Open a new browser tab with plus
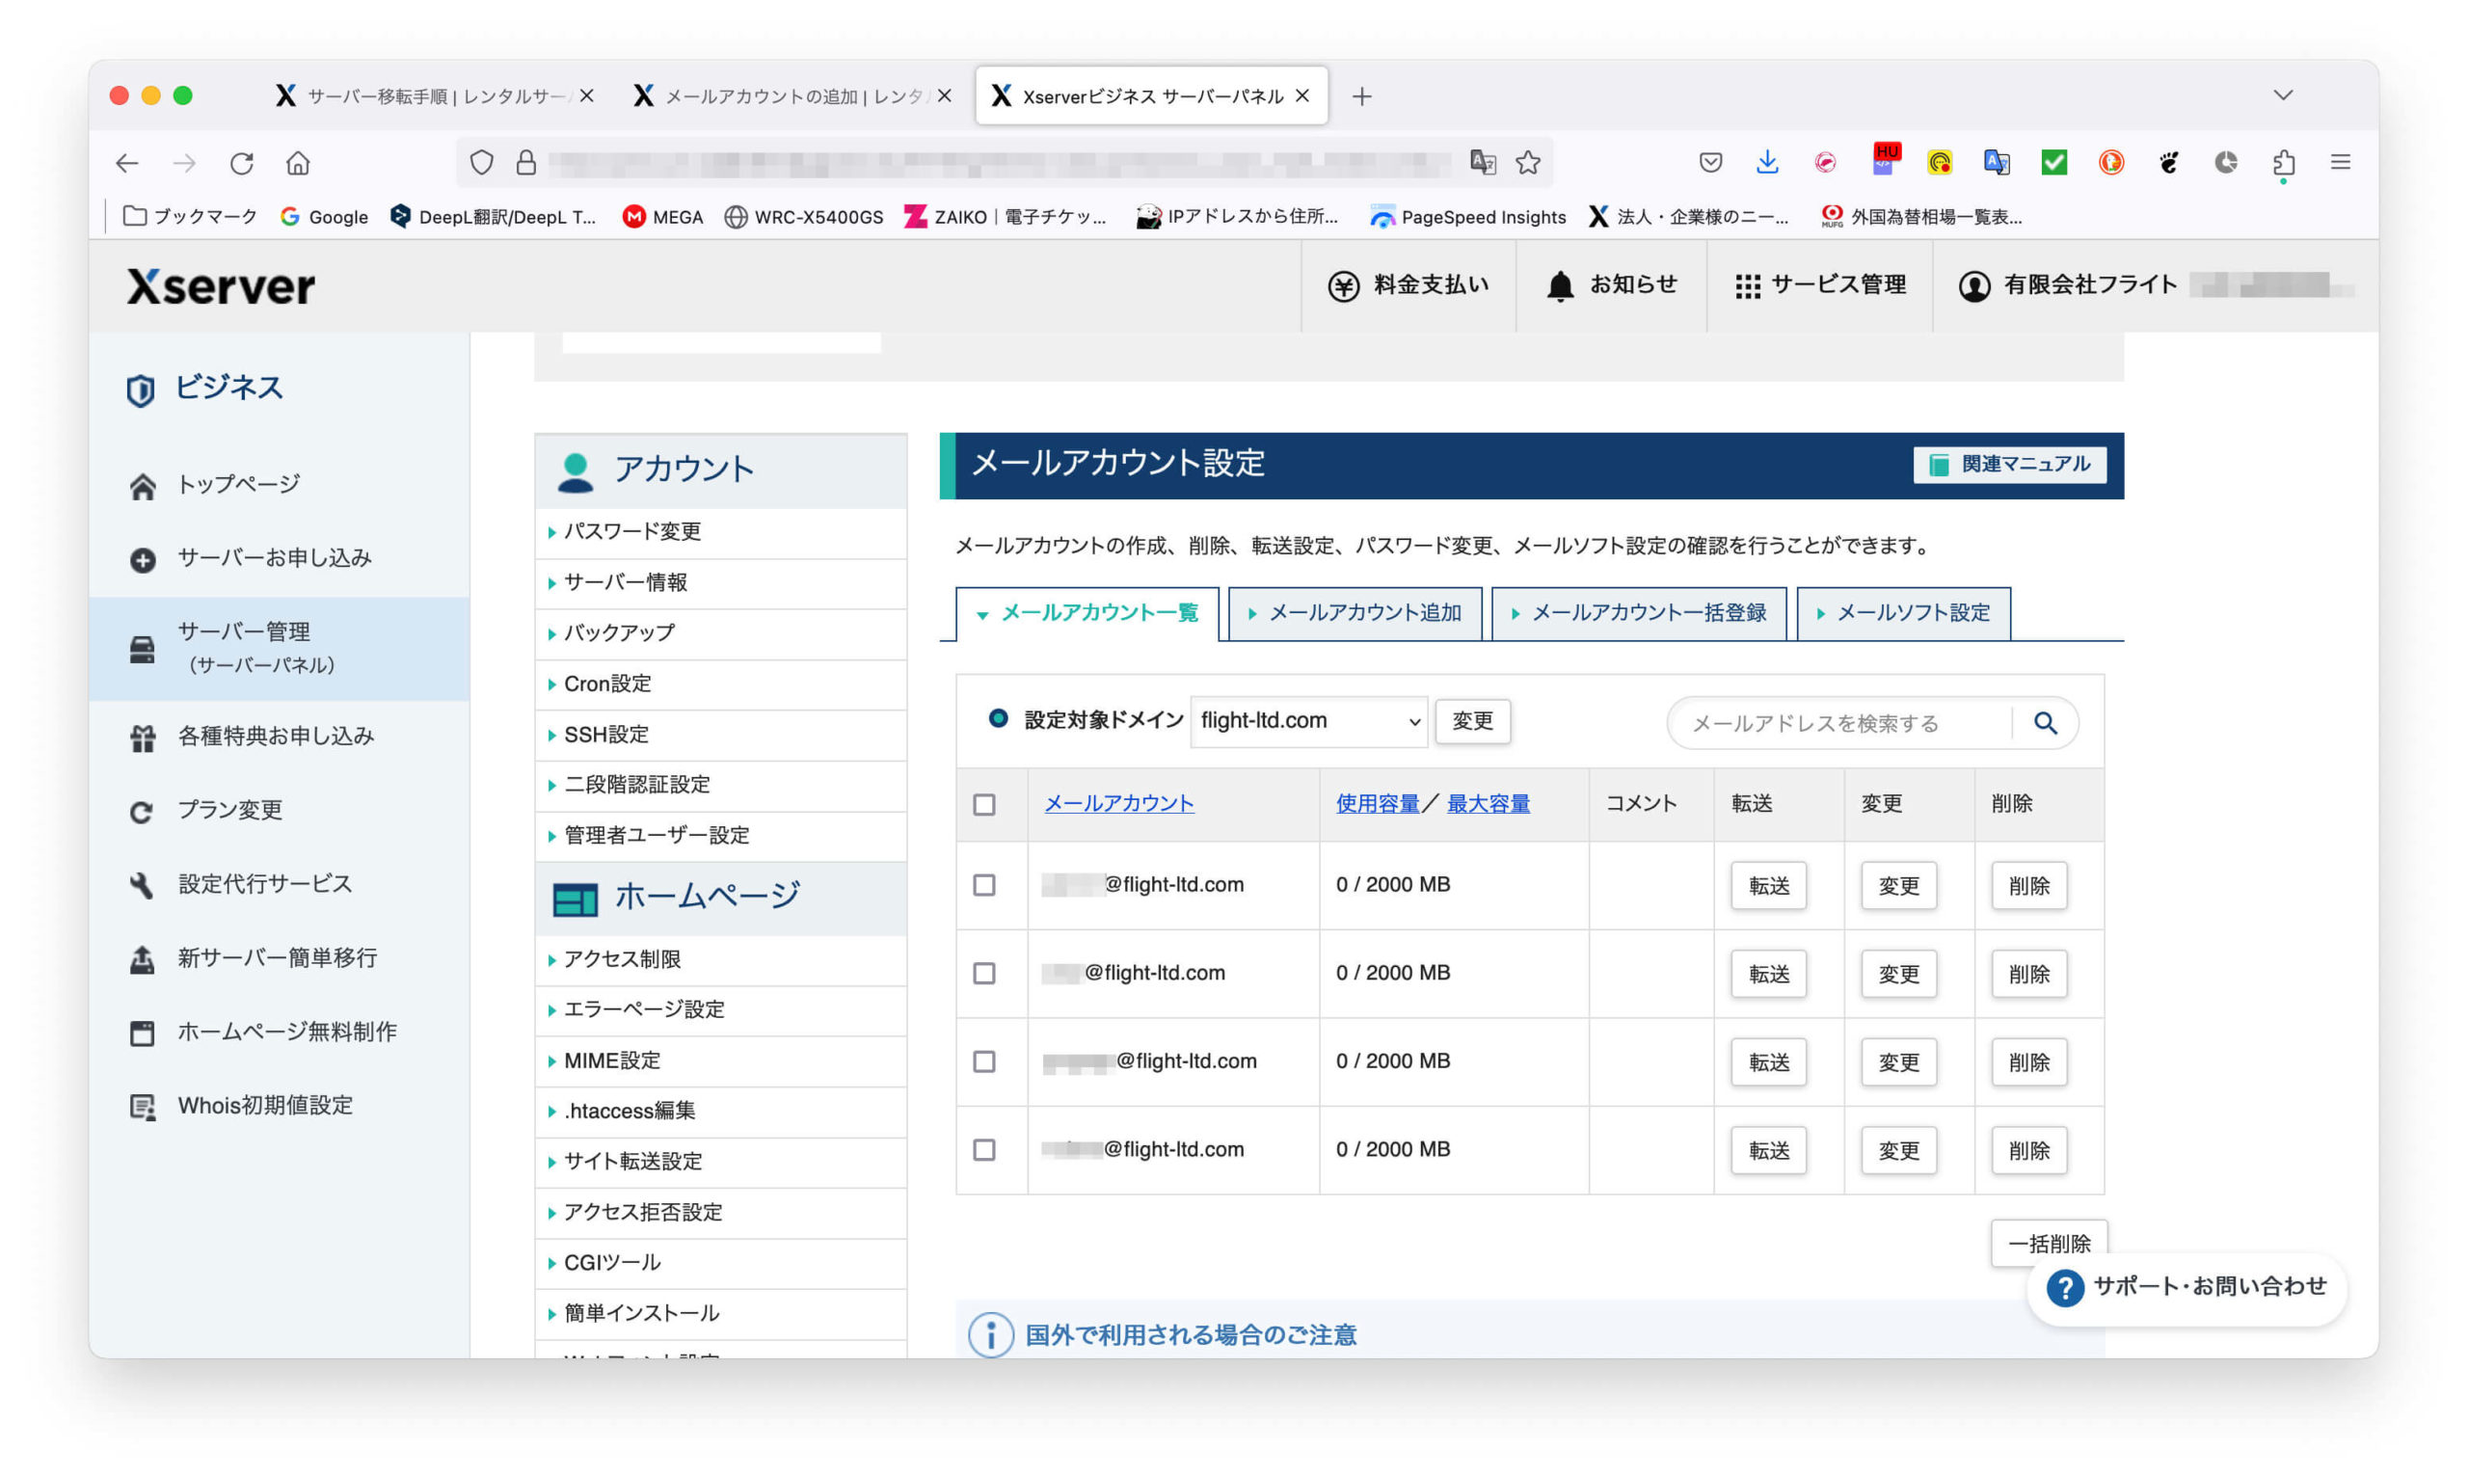This screenshot has height=1476, width=2468. tap(1361, 96)
